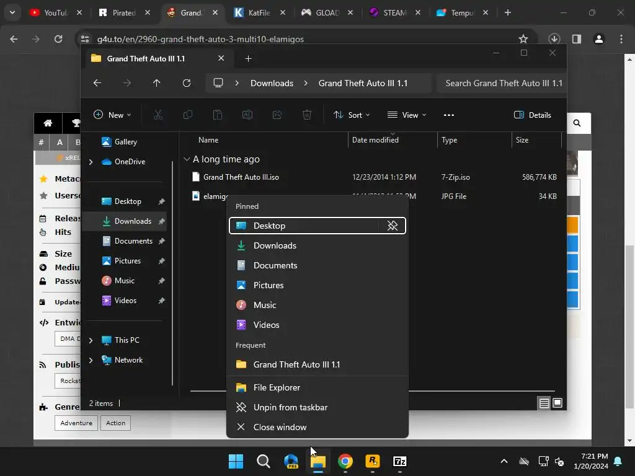The image size is (635, 476).
Task: Unpin Downloads from Quick access sidebar
Action: pyautogui.click(x=162, y=221)
